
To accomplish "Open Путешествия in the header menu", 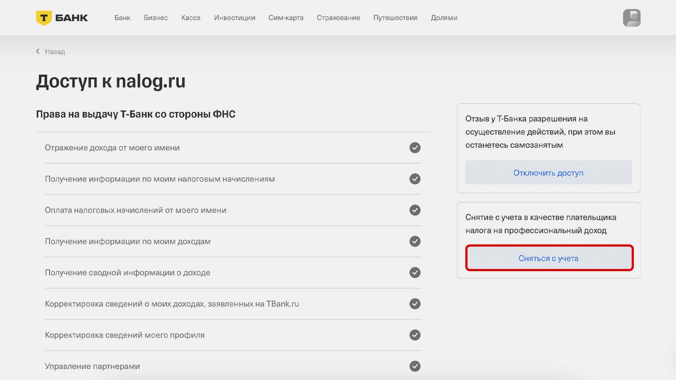I will point(395,18).
